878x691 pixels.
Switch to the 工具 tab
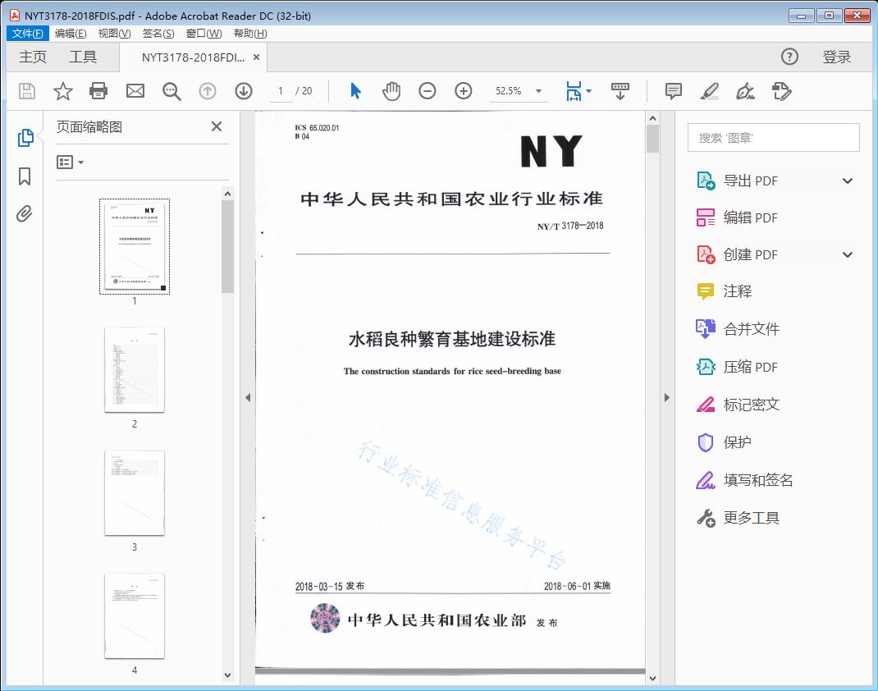[83, 57]
